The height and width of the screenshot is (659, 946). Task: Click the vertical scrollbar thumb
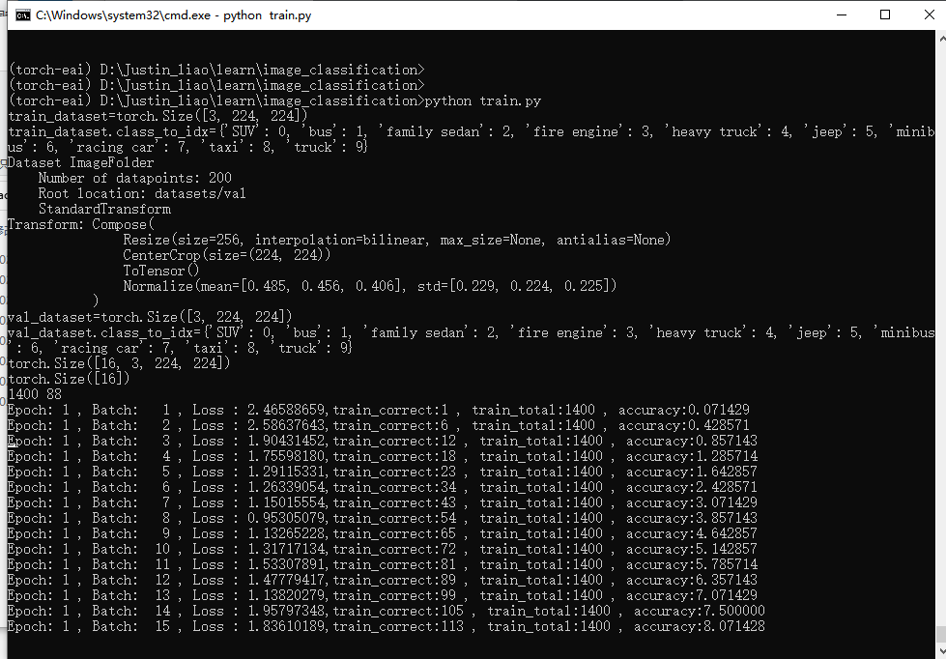(x=939, y=634)
